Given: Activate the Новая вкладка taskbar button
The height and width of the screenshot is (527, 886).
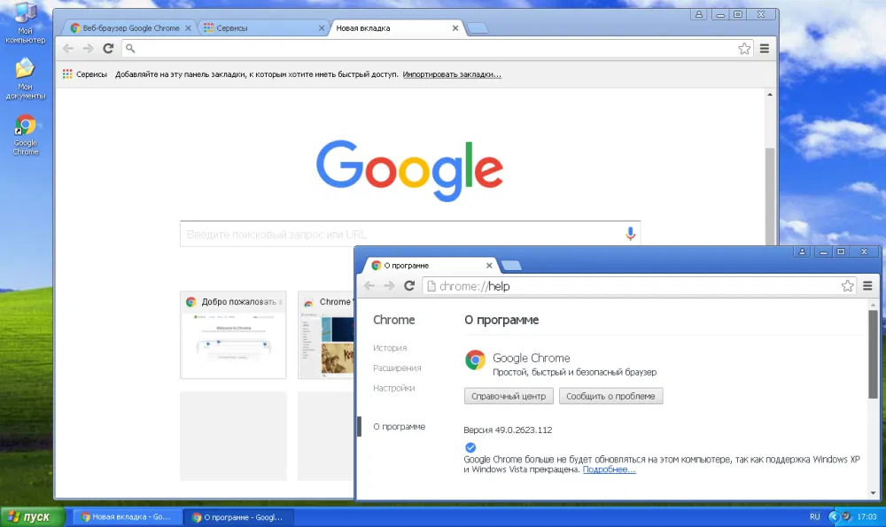Looking at the screenshot, I should click(126, 517).
